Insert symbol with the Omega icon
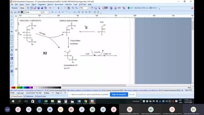The height and width of the screenshot is (115, 204). (74, 12)
